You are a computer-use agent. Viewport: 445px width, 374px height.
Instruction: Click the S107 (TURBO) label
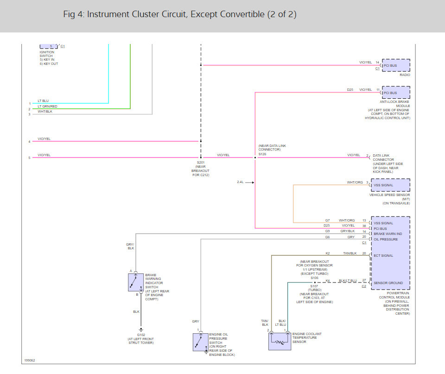pyautogui.click(x=314, y=288)
